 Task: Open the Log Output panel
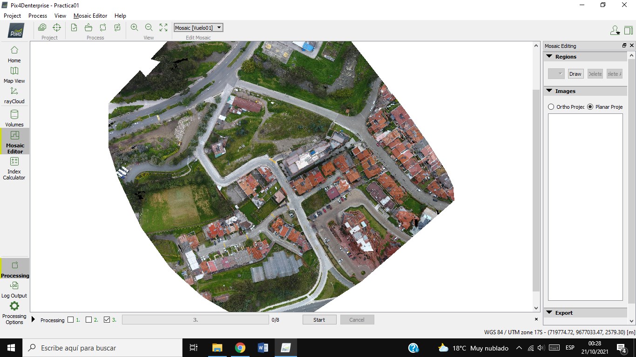tap(14, 289)
